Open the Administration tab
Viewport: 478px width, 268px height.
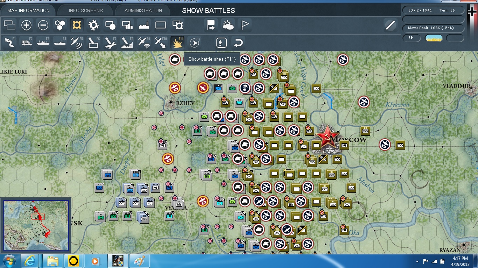[143, 10]
